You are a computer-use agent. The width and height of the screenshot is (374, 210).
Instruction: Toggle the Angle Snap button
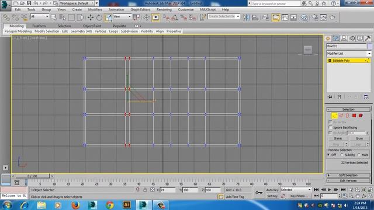pyautogui.click(x=175, y=17)
